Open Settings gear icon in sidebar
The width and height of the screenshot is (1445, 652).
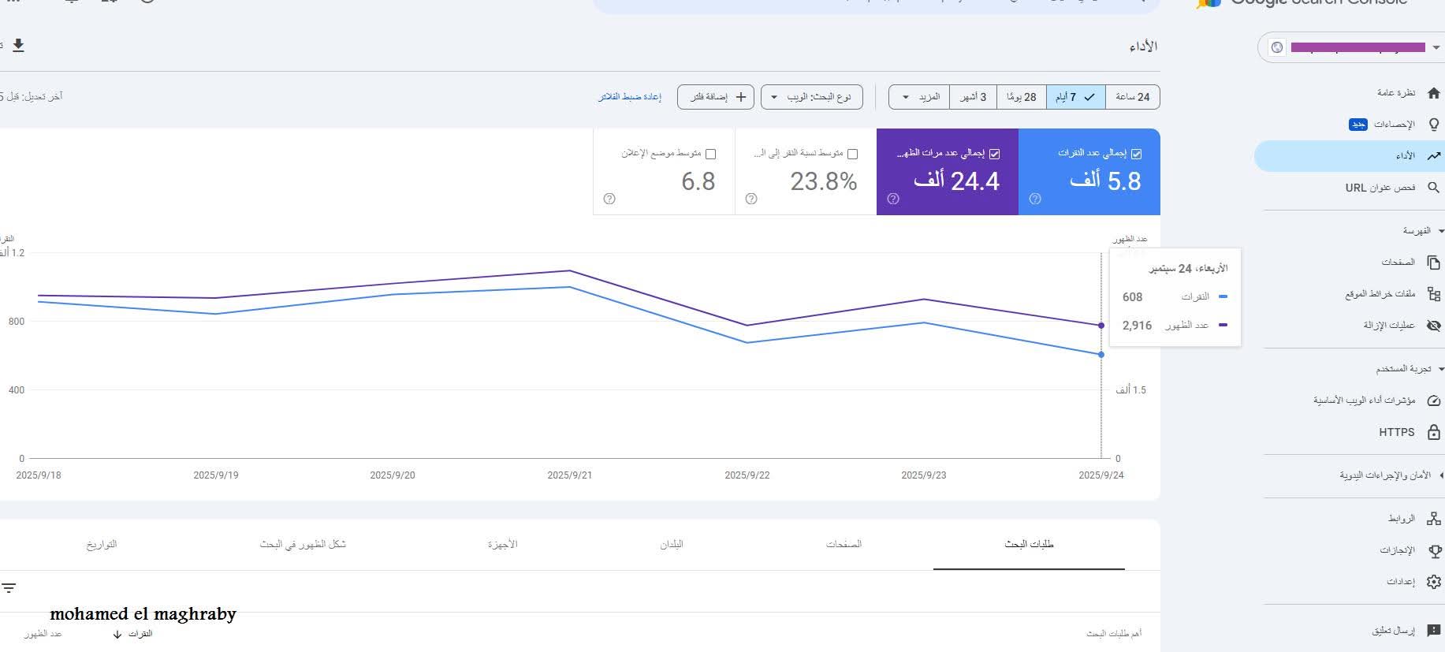pyautogui.click(x=1433, y=581)
